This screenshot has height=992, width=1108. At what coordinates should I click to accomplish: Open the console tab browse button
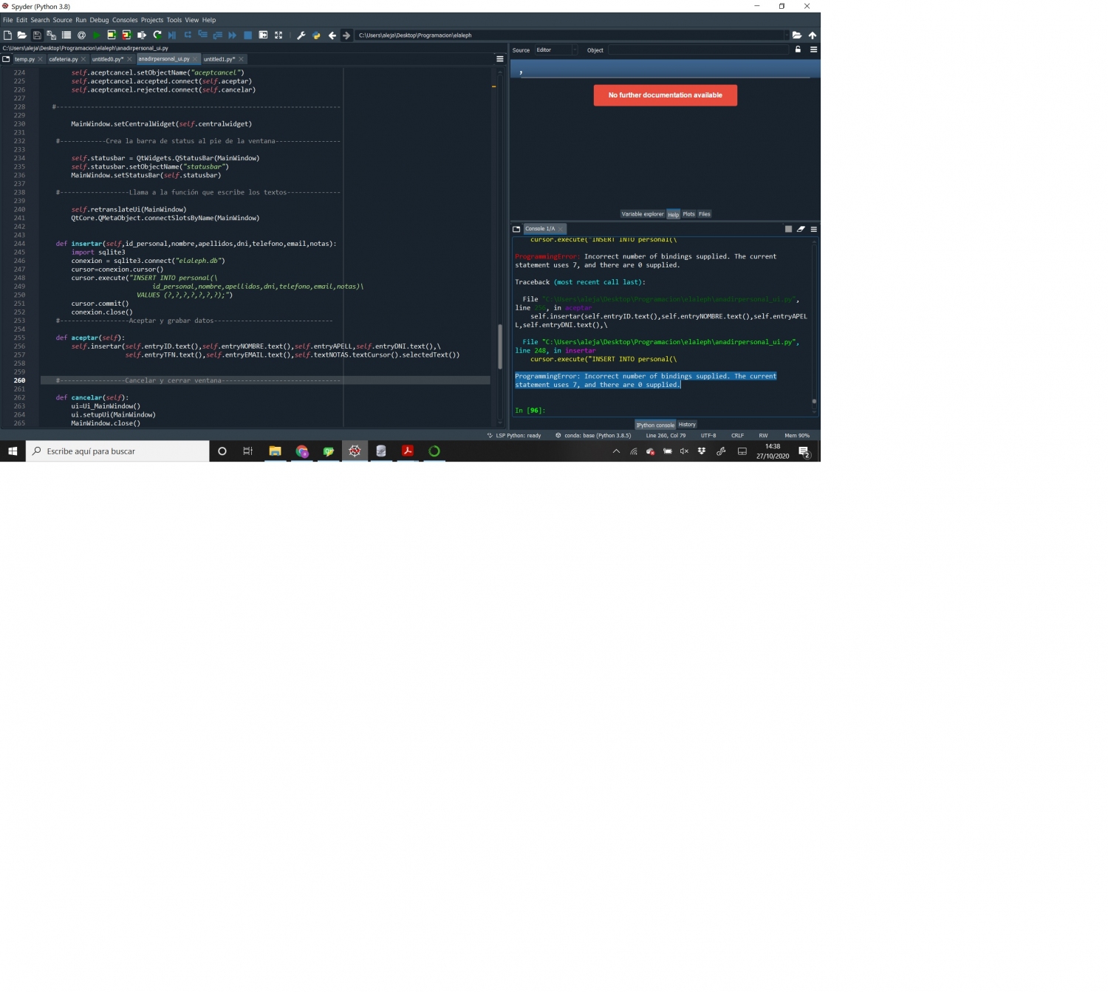point(516,229)
